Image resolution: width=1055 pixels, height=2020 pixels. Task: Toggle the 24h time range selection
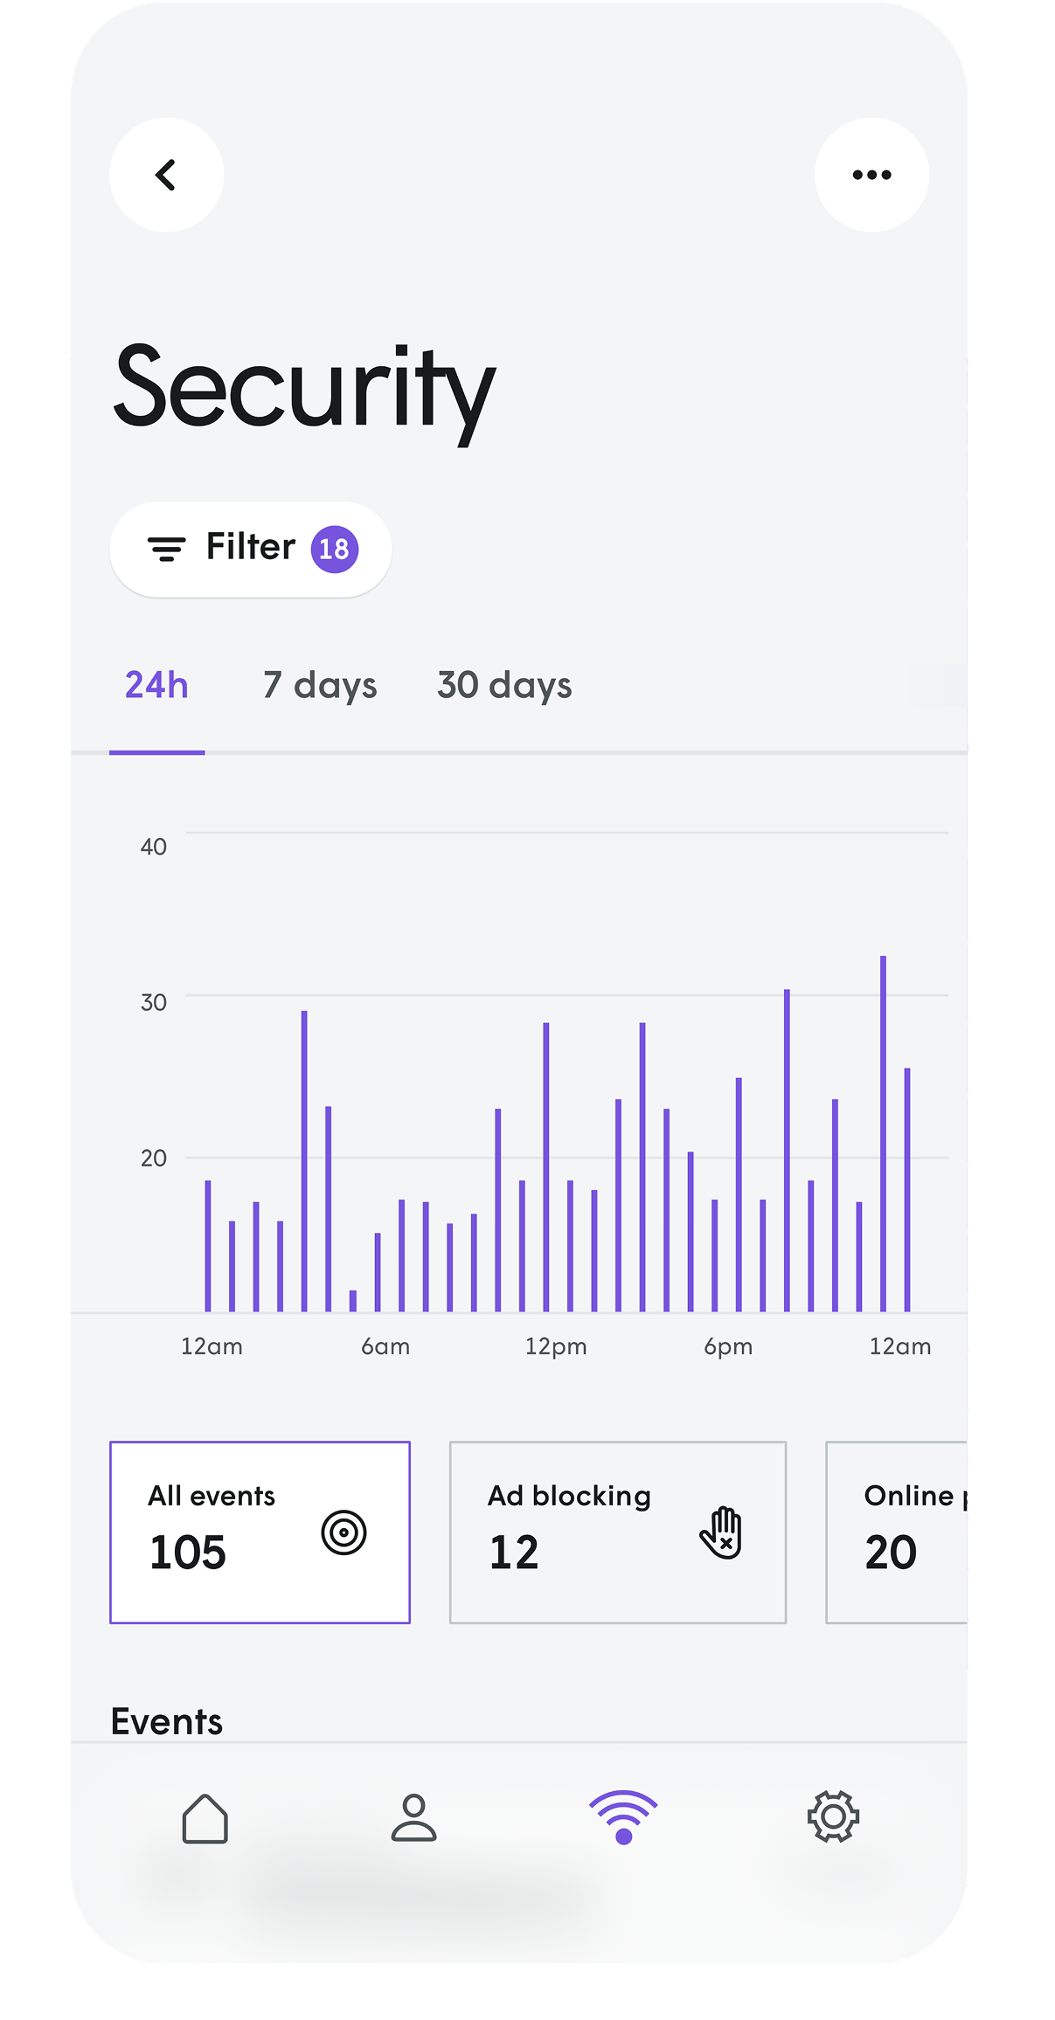click(x=156, y=686)
